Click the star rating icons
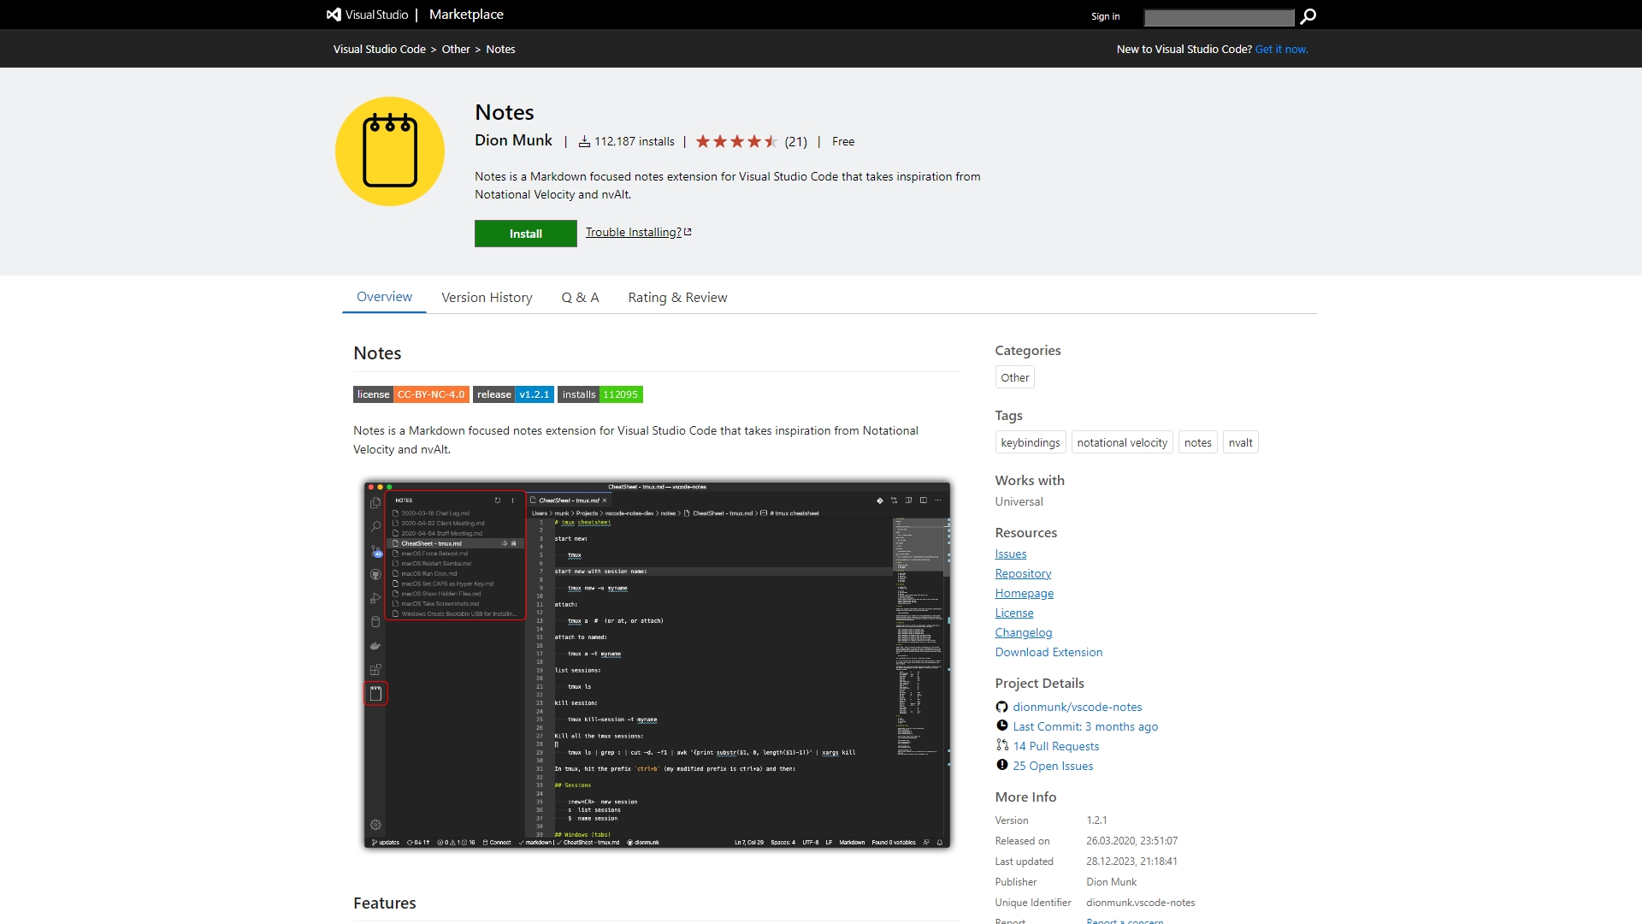This screenshot has width=1642, height=924. 736,141
